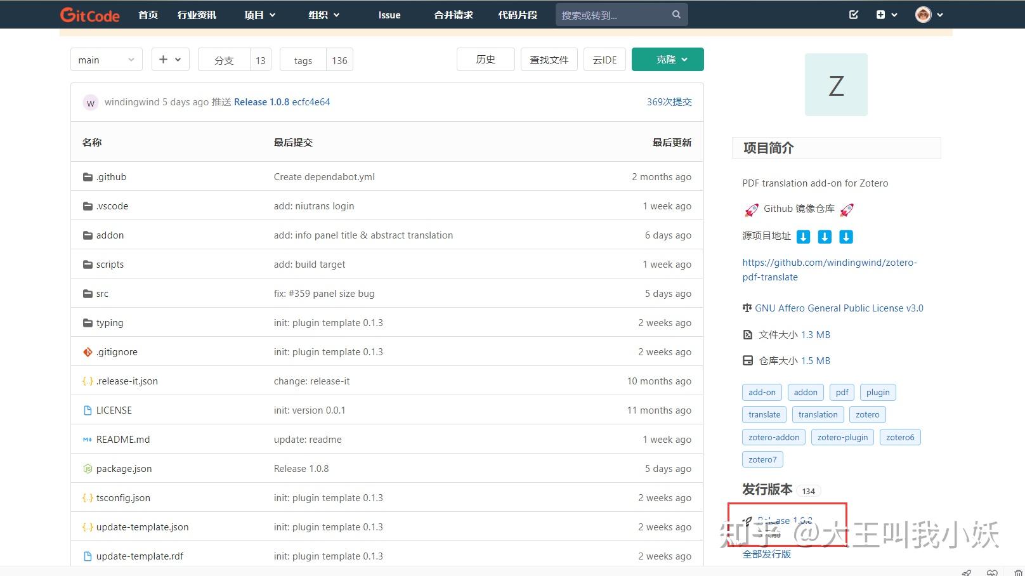Image resolution: width=1025 pixels, height=576 pixels.
Task: Click the 分支 branches button
Action: pyautogui.click(x=224, y=60)
